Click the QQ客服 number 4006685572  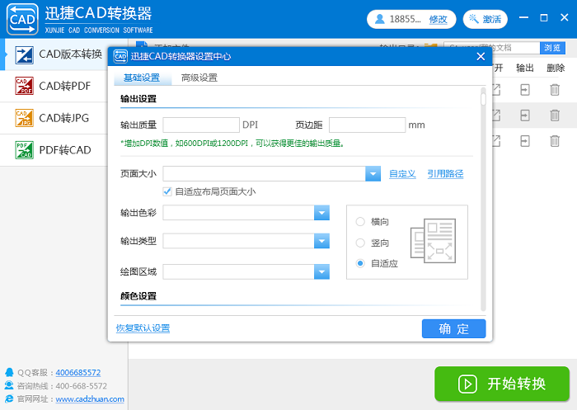pos(78,372)
